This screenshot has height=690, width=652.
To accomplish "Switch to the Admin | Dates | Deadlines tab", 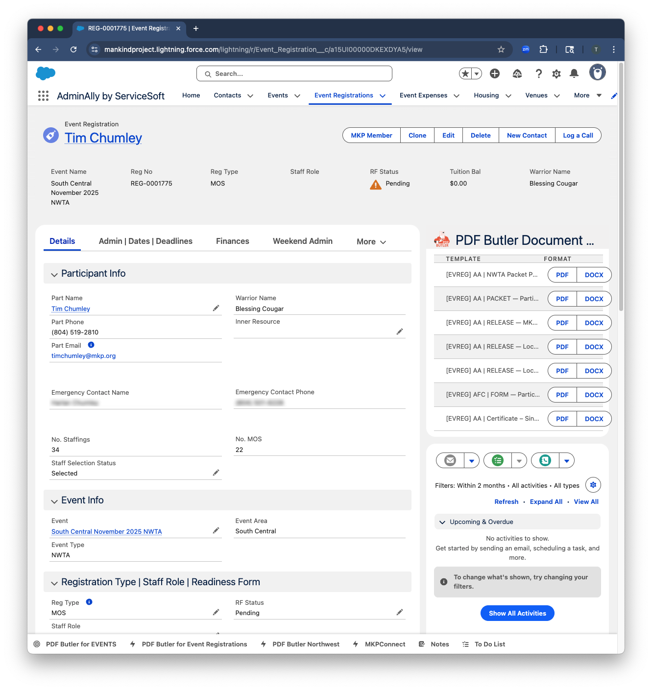I will tap(145, 241).
